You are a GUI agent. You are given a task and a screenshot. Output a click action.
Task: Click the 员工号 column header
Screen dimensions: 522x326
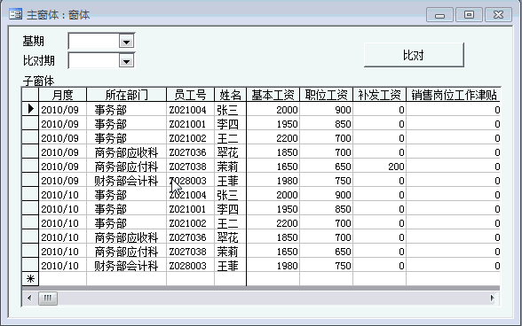pos(190,95)
